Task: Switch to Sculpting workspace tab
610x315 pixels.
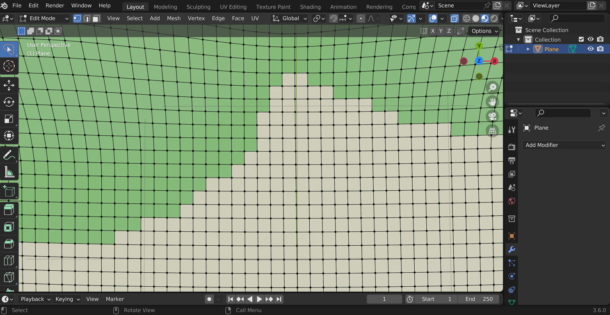Action: click(199, 7)
